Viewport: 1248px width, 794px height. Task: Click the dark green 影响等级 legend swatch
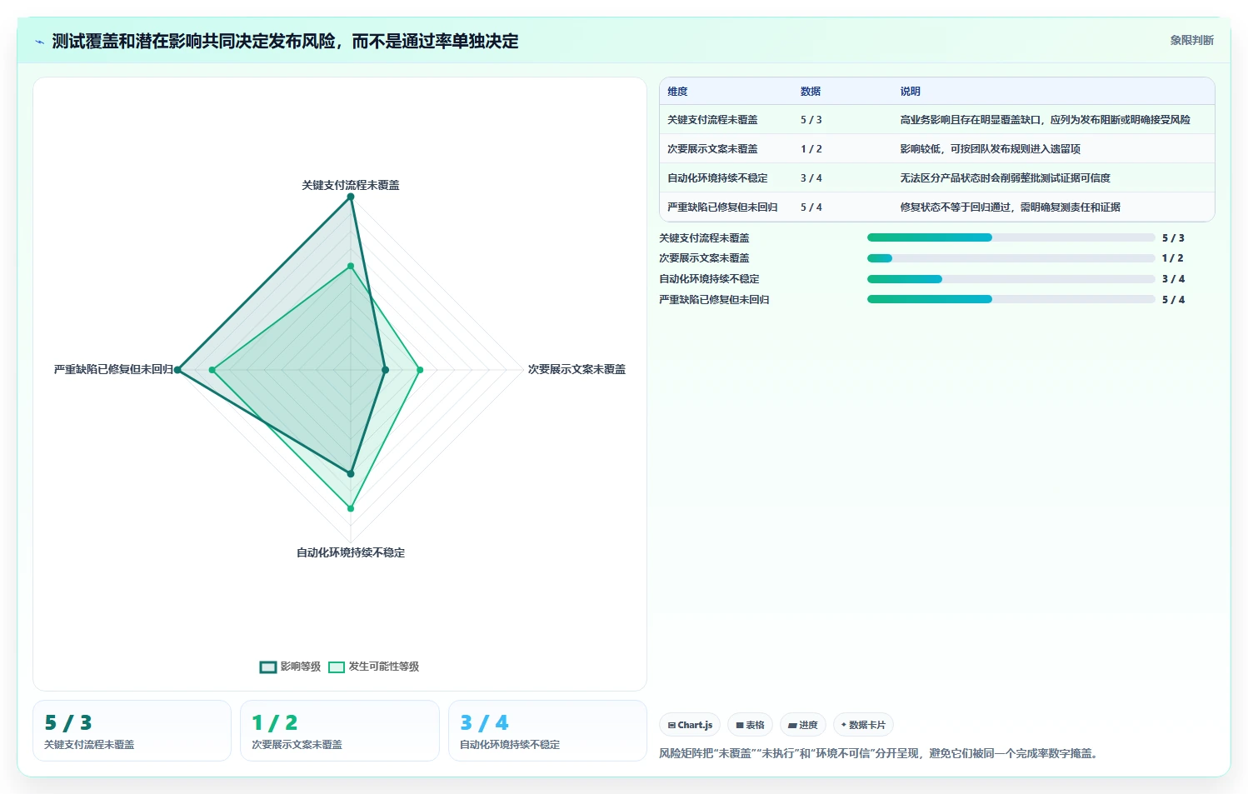pyautogui.click(x=268, y=667)
